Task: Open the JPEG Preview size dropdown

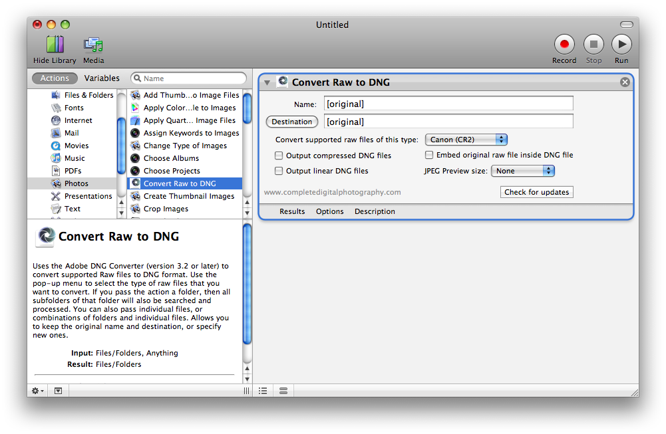Action: click(523, 171)
